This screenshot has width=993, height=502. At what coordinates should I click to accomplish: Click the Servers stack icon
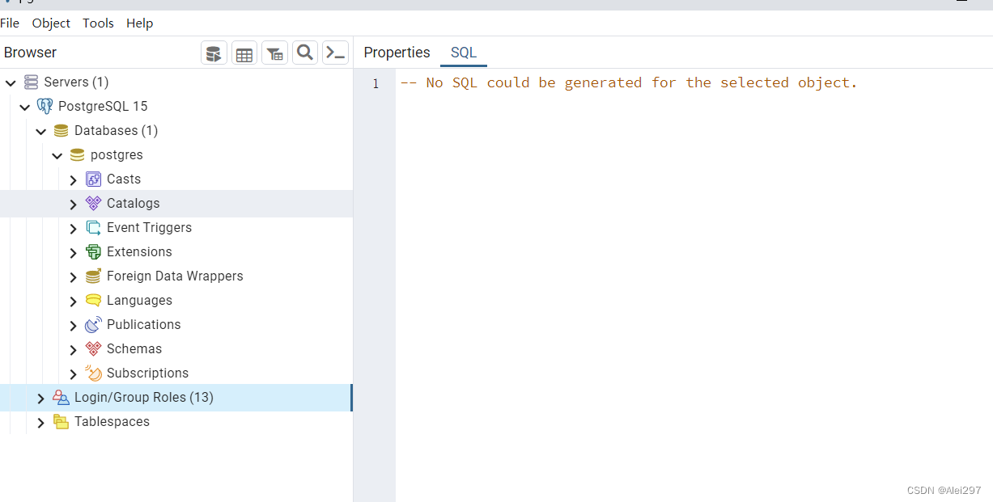32,82
